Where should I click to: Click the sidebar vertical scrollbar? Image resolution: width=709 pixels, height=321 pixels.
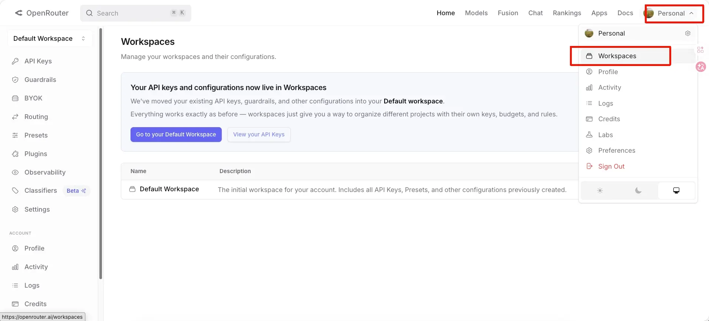[x=100, y=153]
